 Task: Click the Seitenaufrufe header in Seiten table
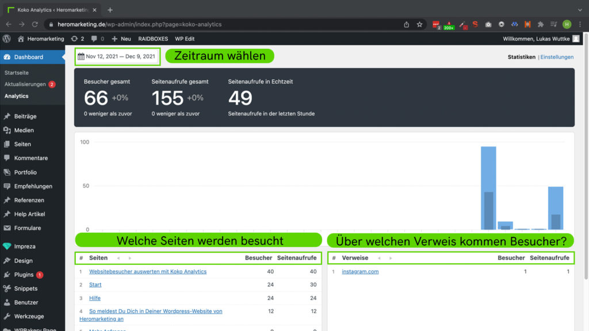[297, 258]
